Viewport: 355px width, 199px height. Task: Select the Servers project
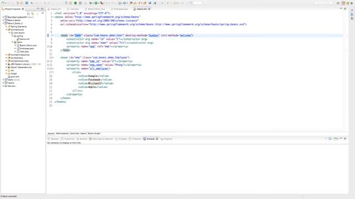click(x=10, y=86)
